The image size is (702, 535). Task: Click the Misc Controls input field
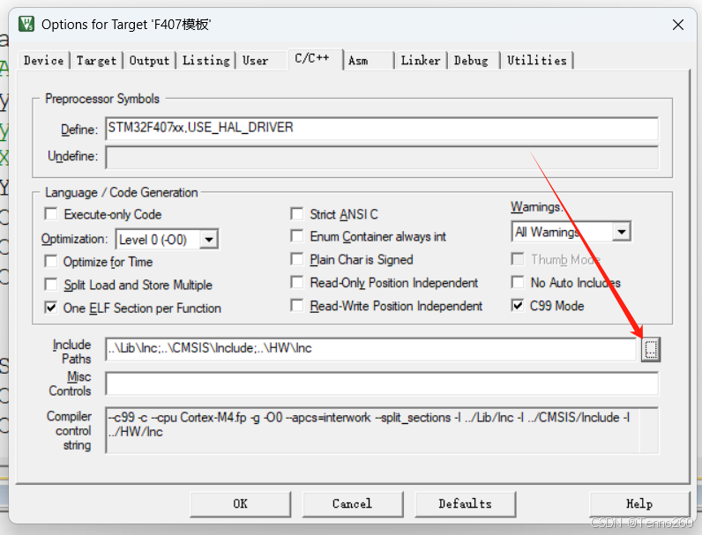coord(382,383)
